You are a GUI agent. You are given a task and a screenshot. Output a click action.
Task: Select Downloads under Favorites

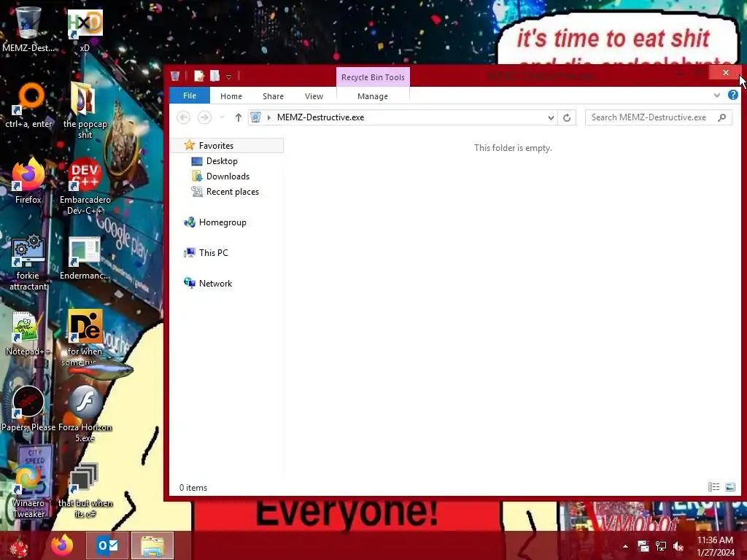(x=228, y=176)
